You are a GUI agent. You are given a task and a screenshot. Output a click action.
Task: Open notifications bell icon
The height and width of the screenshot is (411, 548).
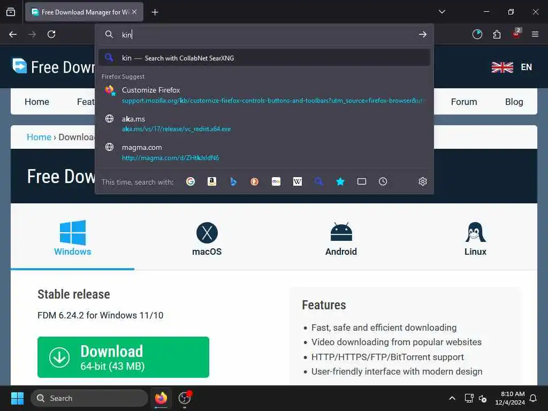533,398
